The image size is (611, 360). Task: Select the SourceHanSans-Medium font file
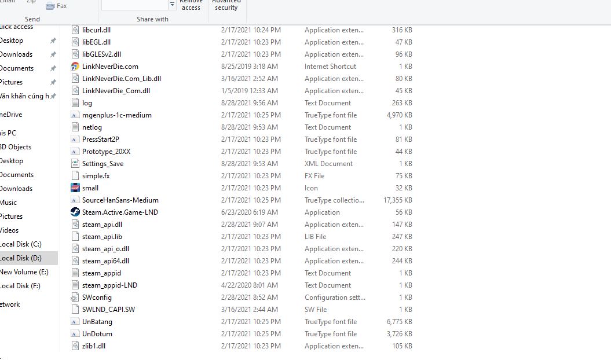point(120,200)
